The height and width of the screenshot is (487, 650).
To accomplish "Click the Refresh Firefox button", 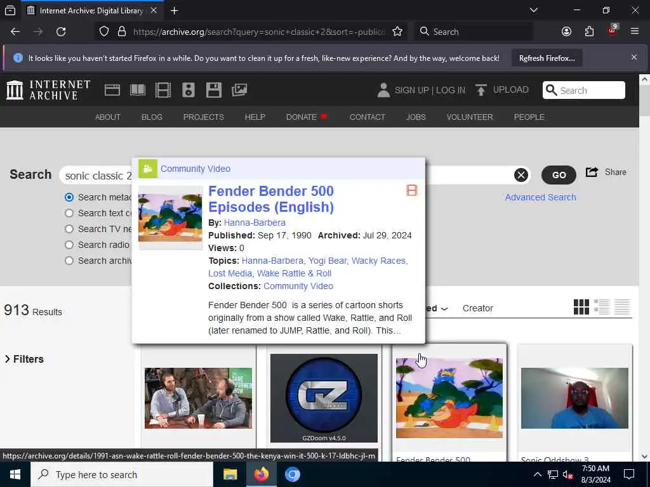I will (x=547, y=58).
